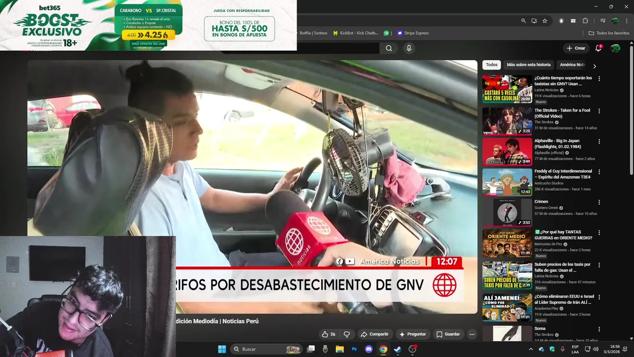This screenshot has width=634, height=357.
Task: Open options for Soma by The Strokes
Action: coord(599,329)
